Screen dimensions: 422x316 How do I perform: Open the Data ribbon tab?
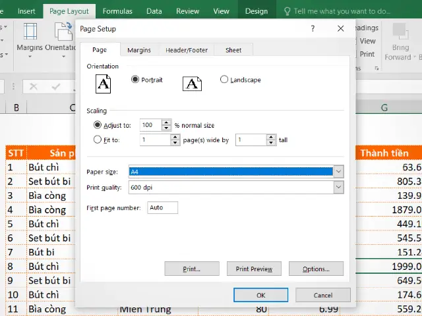pyautogui.click(x=154, y=11)
